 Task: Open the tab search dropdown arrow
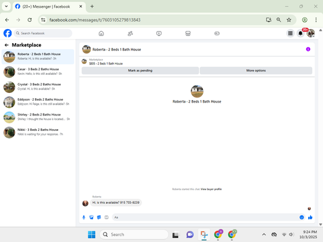pos(6,6)
